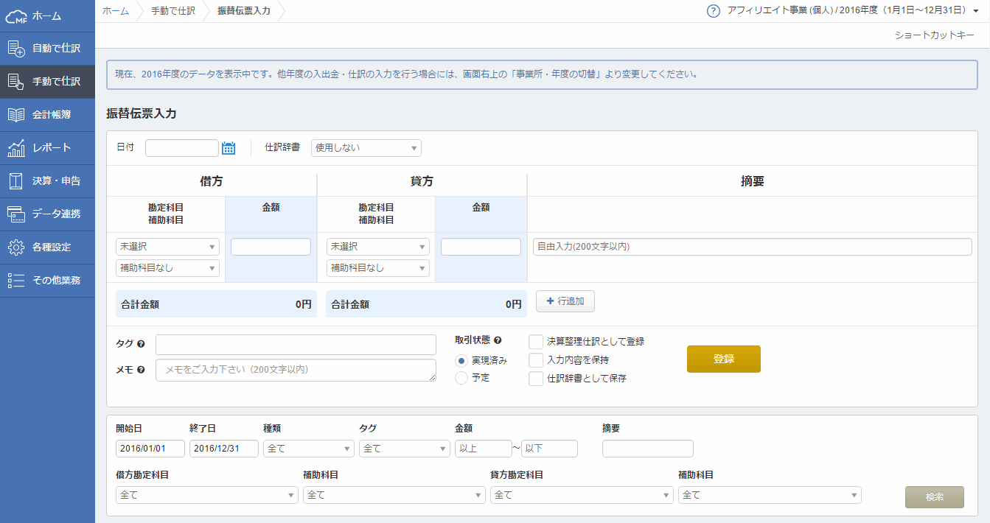Viewport: 990px width, 523px height.
Task: Click the 開始日 2016/01/01 field
Action: (150, 449)
